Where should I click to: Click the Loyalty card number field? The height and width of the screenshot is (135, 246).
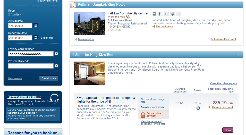[31, 54]
